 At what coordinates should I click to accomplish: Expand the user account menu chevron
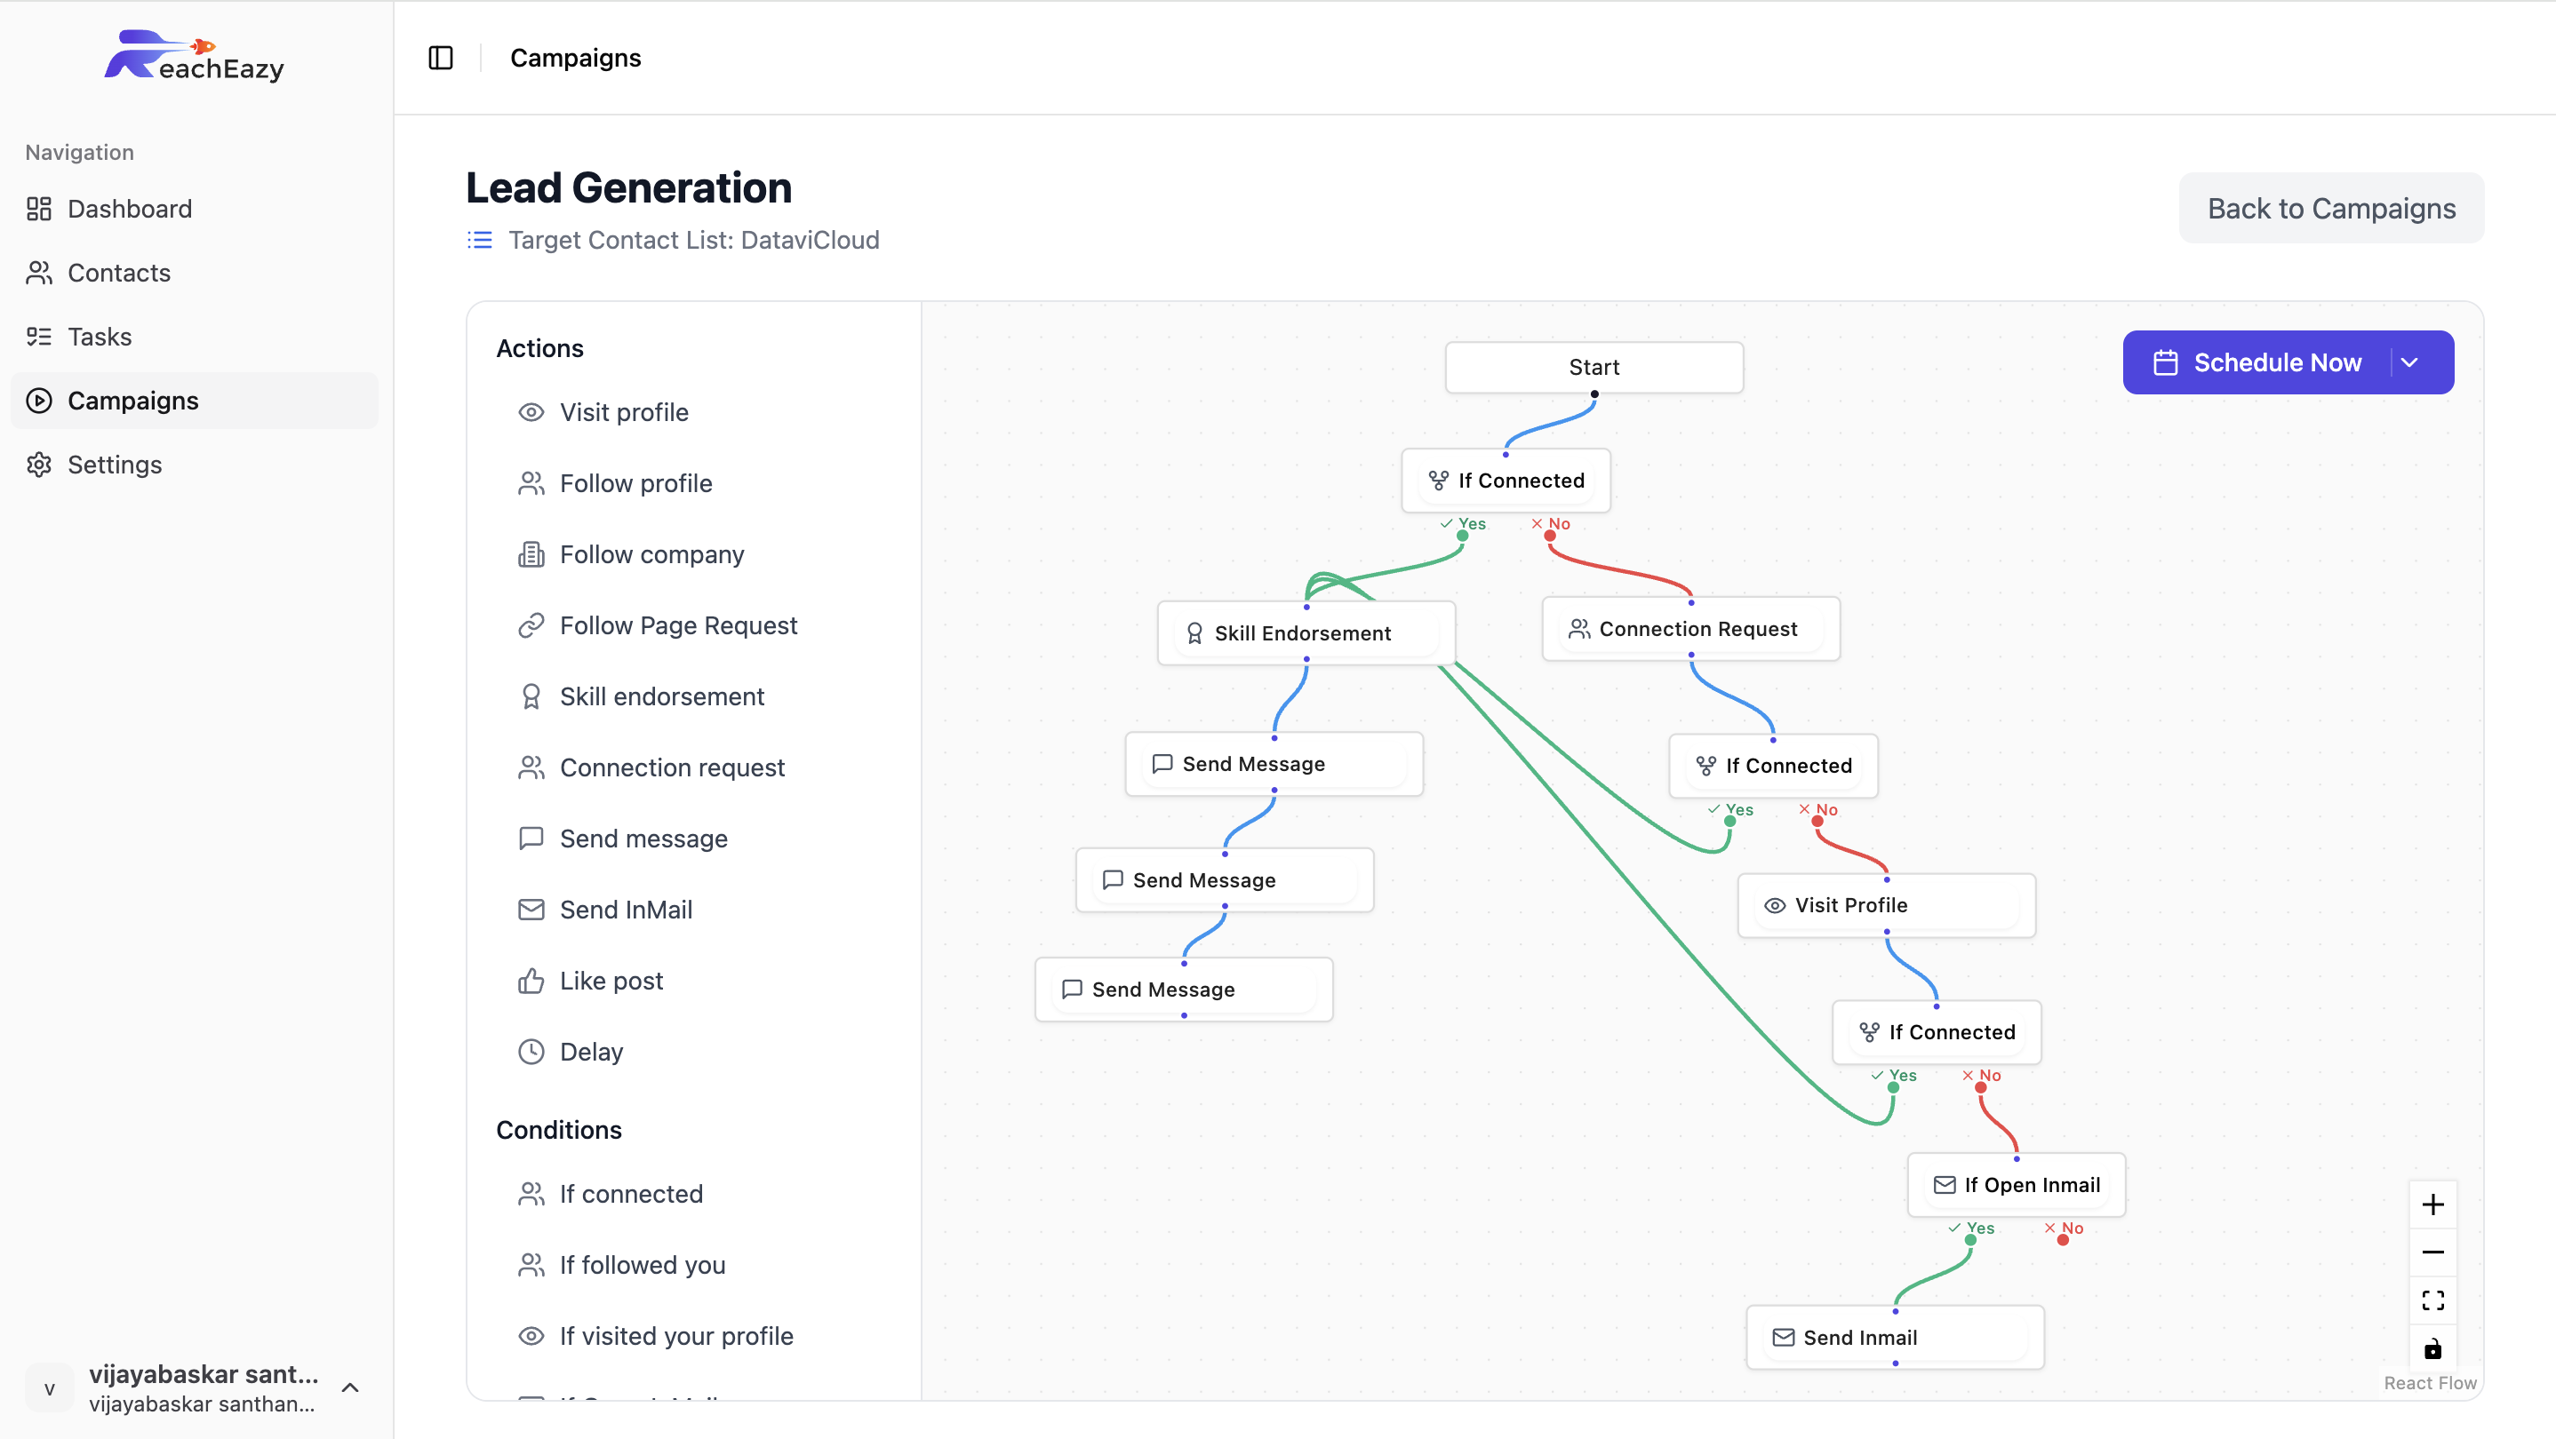click(350, 1387)
